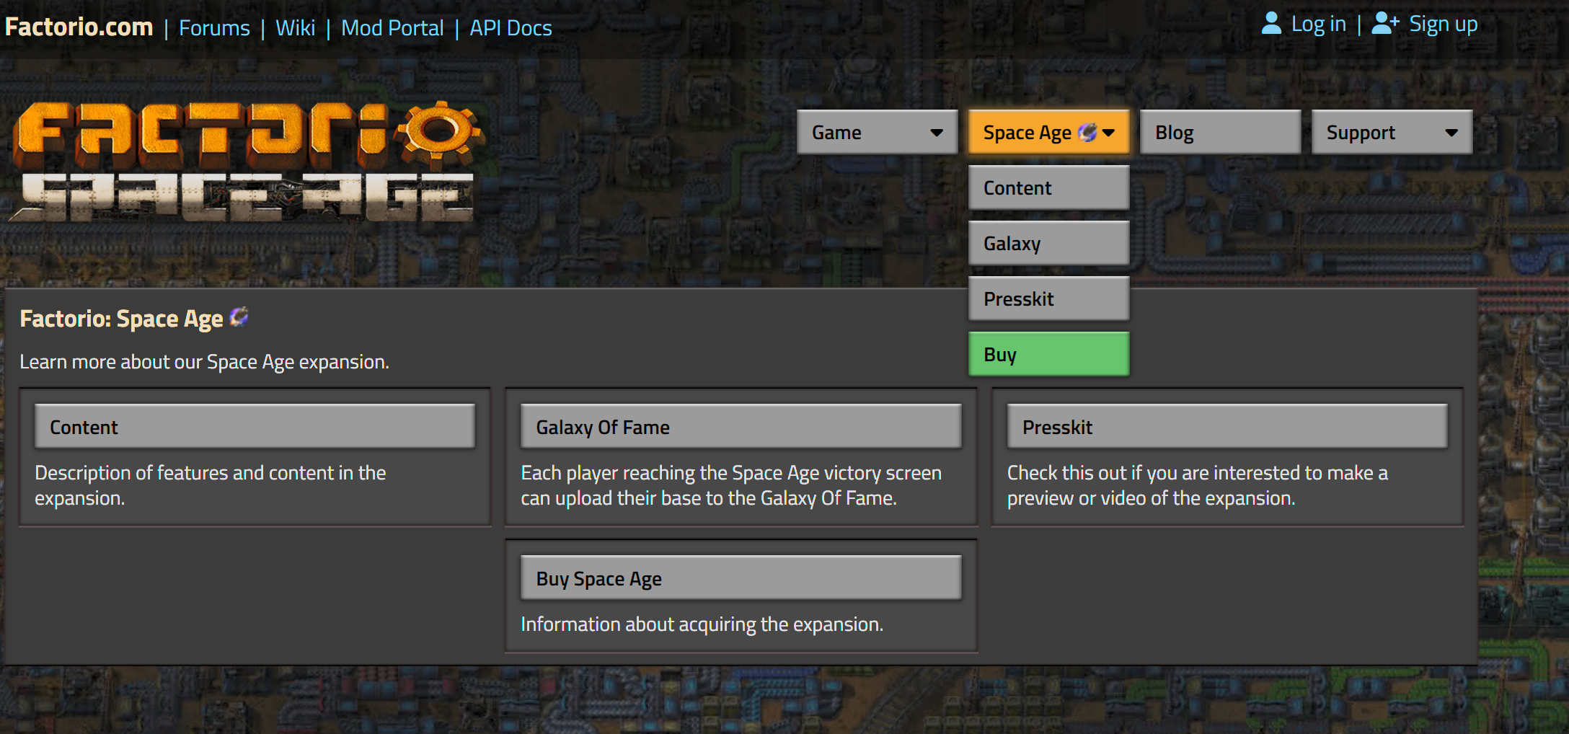Open the Forums link
1569x734 pixels.
tap(214, 28)
